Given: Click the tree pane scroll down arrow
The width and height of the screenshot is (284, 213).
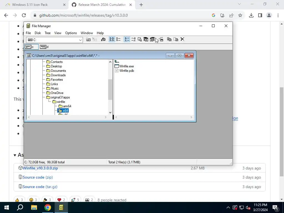Looking at the screenshot, I should tap(110, 113).
